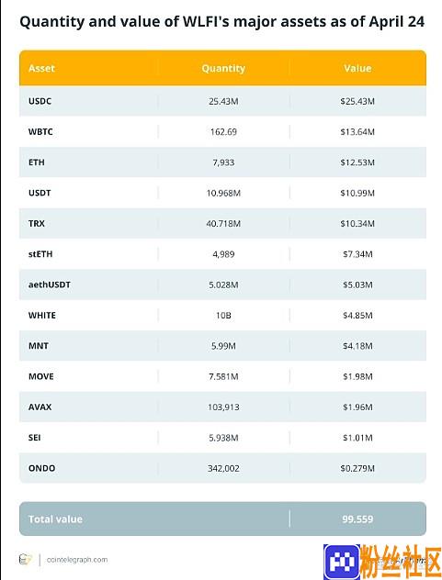Click the USDT value $10.99M
Viewport: 442px width, 580px height.
pyautogui.click(x=357, y=193)
